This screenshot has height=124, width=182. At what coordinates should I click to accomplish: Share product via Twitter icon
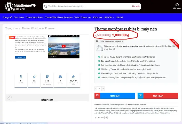coord(99,118)
